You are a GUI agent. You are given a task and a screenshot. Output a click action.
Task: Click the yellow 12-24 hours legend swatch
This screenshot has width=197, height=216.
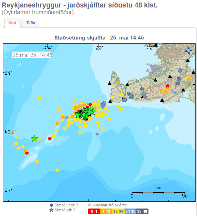click(x=118, y=211)
